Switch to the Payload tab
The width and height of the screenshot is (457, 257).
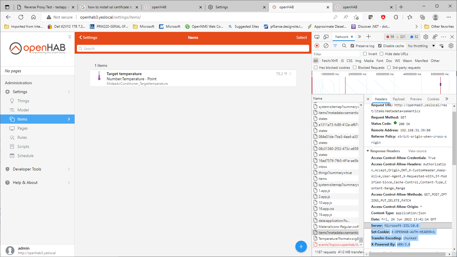click(x=398, y=99)
